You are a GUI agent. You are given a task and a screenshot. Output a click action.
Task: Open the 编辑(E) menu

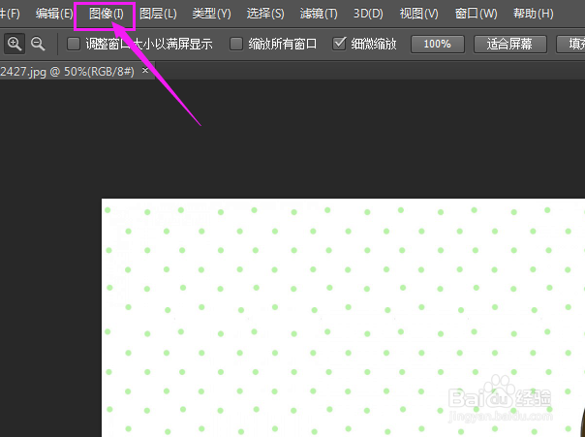coord(54,14)
